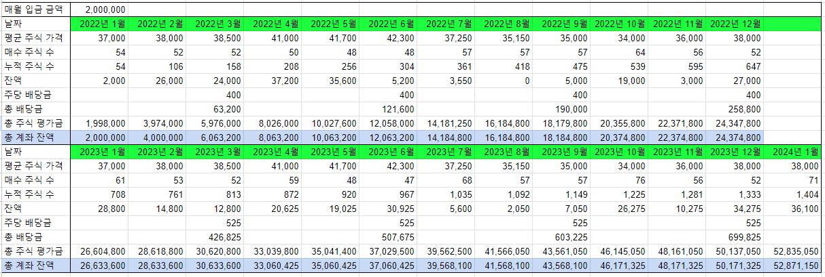
Task: Click the 2022년 12월 date header
Action: click(x=735, y=24)
